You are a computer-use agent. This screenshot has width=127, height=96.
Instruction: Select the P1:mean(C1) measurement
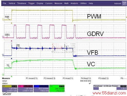point(32,78)
